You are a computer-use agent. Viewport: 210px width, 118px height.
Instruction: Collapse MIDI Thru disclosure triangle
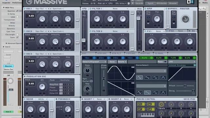(x=4, y=8)
